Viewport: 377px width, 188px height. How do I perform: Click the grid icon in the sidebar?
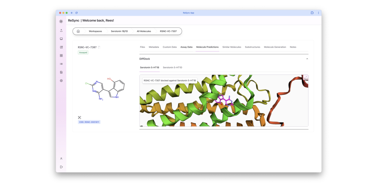61,56
